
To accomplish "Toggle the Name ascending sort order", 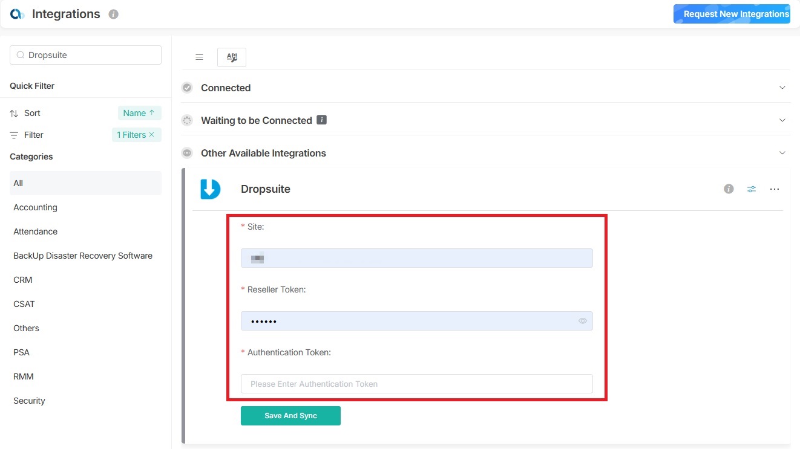I will click(139, 112).
